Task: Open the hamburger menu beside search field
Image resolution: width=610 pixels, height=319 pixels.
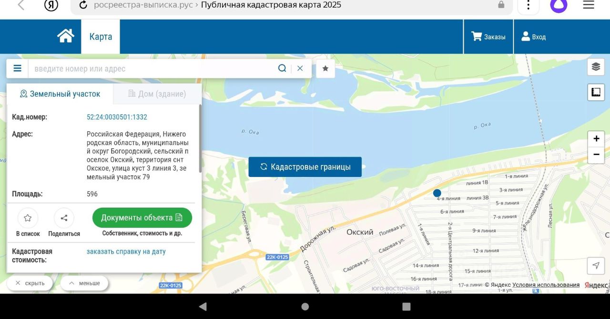Action: click(x=18, y=68)
